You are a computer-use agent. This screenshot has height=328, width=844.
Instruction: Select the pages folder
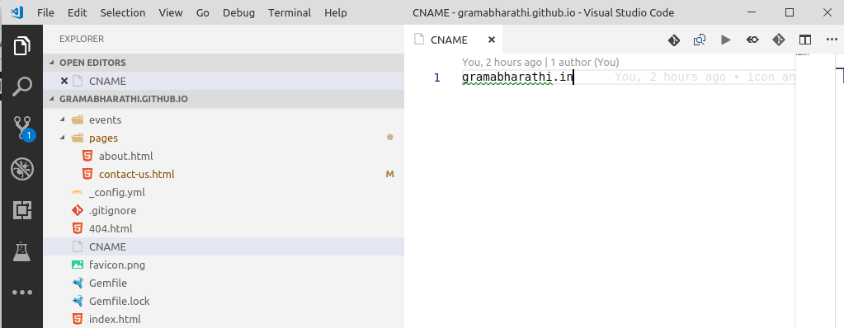224,138
